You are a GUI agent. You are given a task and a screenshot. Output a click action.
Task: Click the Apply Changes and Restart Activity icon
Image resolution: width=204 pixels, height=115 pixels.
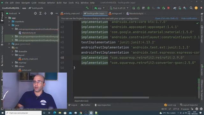pyautogui.click(x=133, y=8)
